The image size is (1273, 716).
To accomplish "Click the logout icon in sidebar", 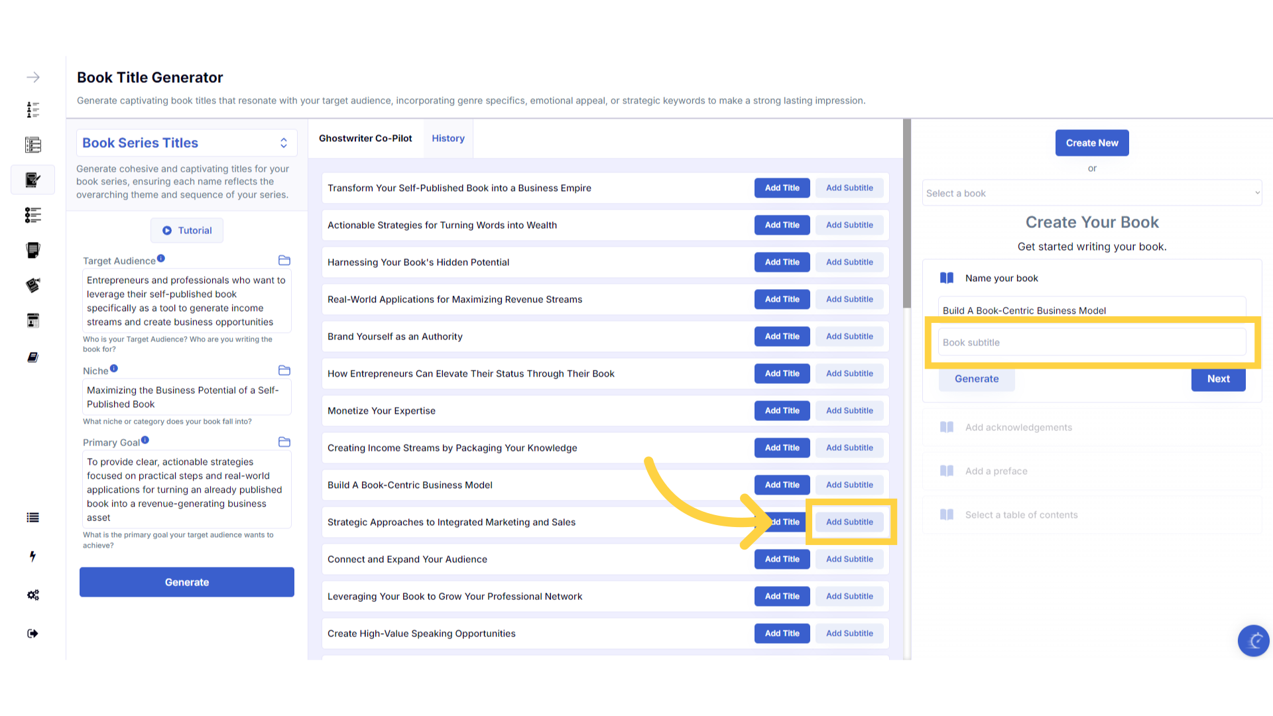I will (32, 633).
